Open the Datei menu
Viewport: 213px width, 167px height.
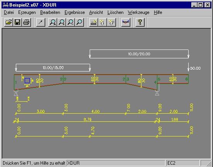[x=9, y=12]
